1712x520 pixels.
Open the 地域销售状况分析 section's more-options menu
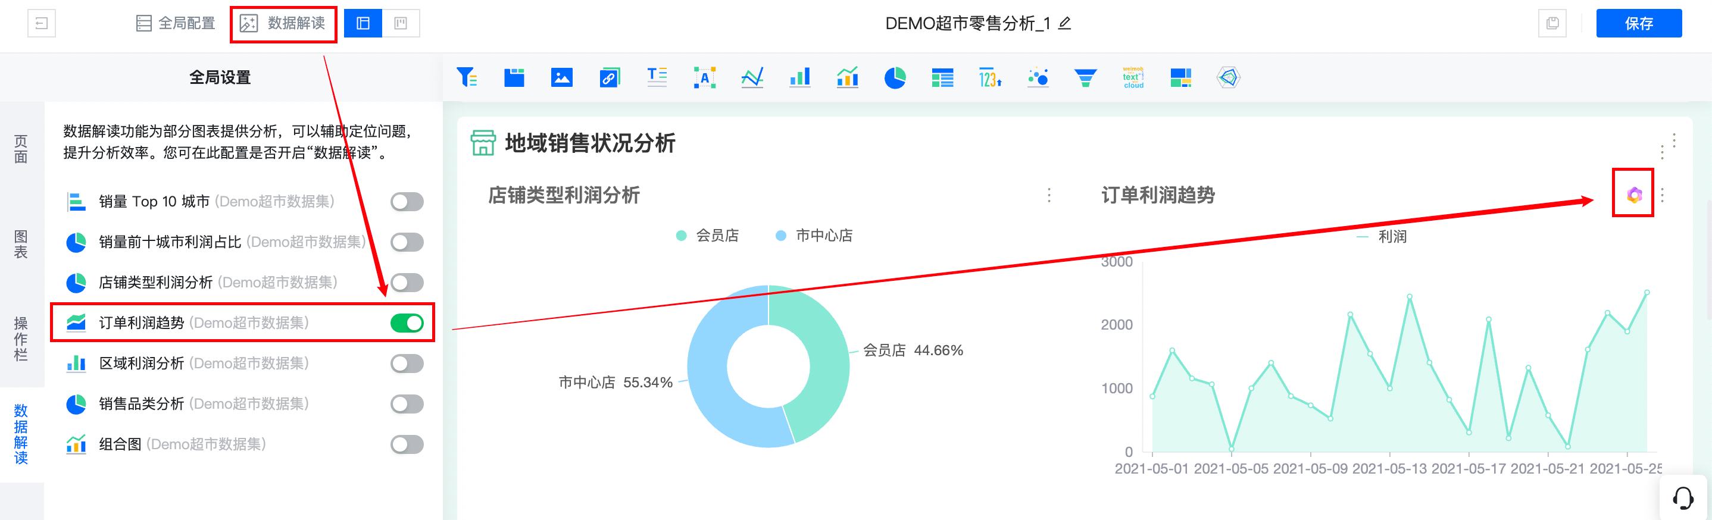click(x=1674, y=141)
